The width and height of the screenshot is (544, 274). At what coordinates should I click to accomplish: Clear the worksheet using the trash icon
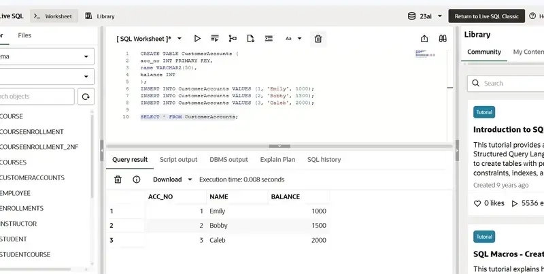point(318,39)
